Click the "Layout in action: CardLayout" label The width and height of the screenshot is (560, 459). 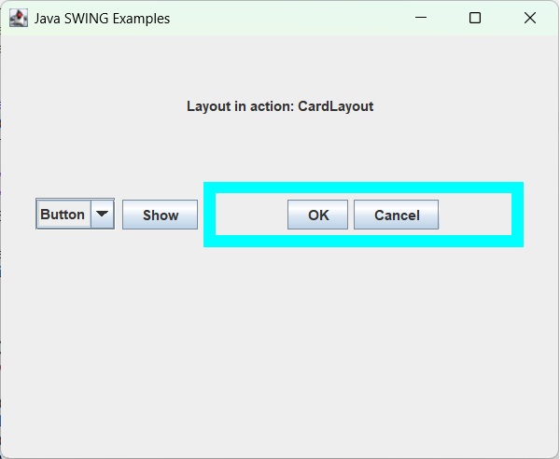(280, 106)
